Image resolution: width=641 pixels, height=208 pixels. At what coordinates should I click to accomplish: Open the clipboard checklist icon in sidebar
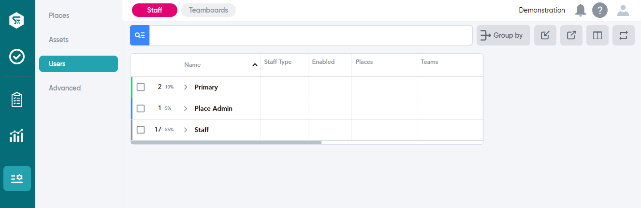pos(17,100)
